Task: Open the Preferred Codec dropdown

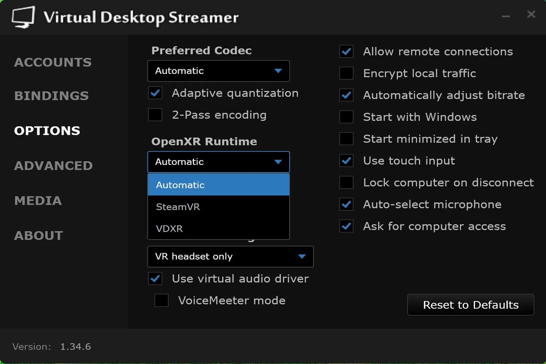Action: pos(218,71)
